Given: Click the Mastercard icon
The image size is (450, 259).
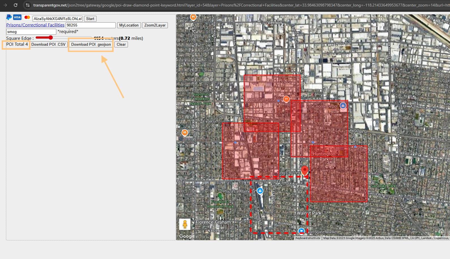Looking at the screenshot, I should [x=27, y=17].
